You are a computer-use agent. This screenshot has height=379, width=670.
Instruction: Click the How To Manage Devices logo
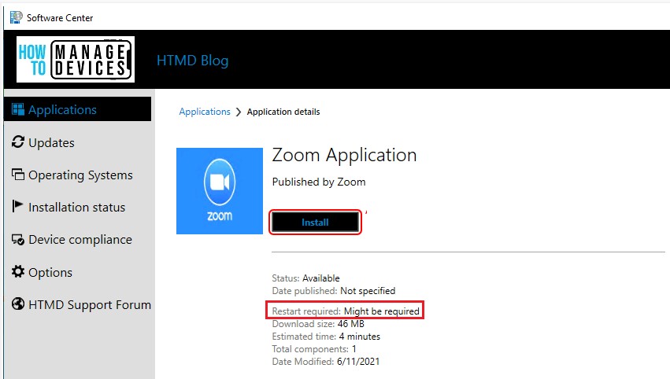click(x=76, y=59)
